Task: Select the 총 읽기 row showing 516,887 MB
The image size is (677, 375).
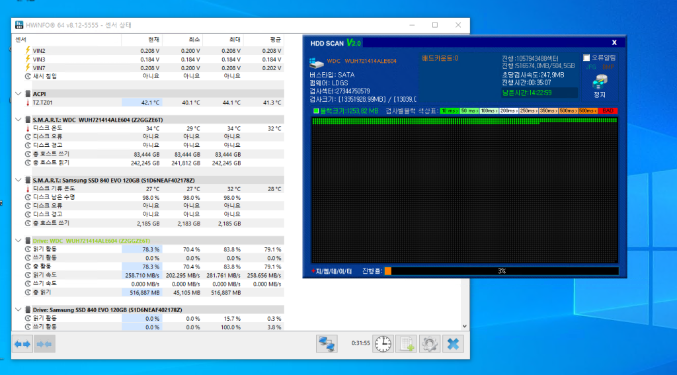Action: pos(148,292)
